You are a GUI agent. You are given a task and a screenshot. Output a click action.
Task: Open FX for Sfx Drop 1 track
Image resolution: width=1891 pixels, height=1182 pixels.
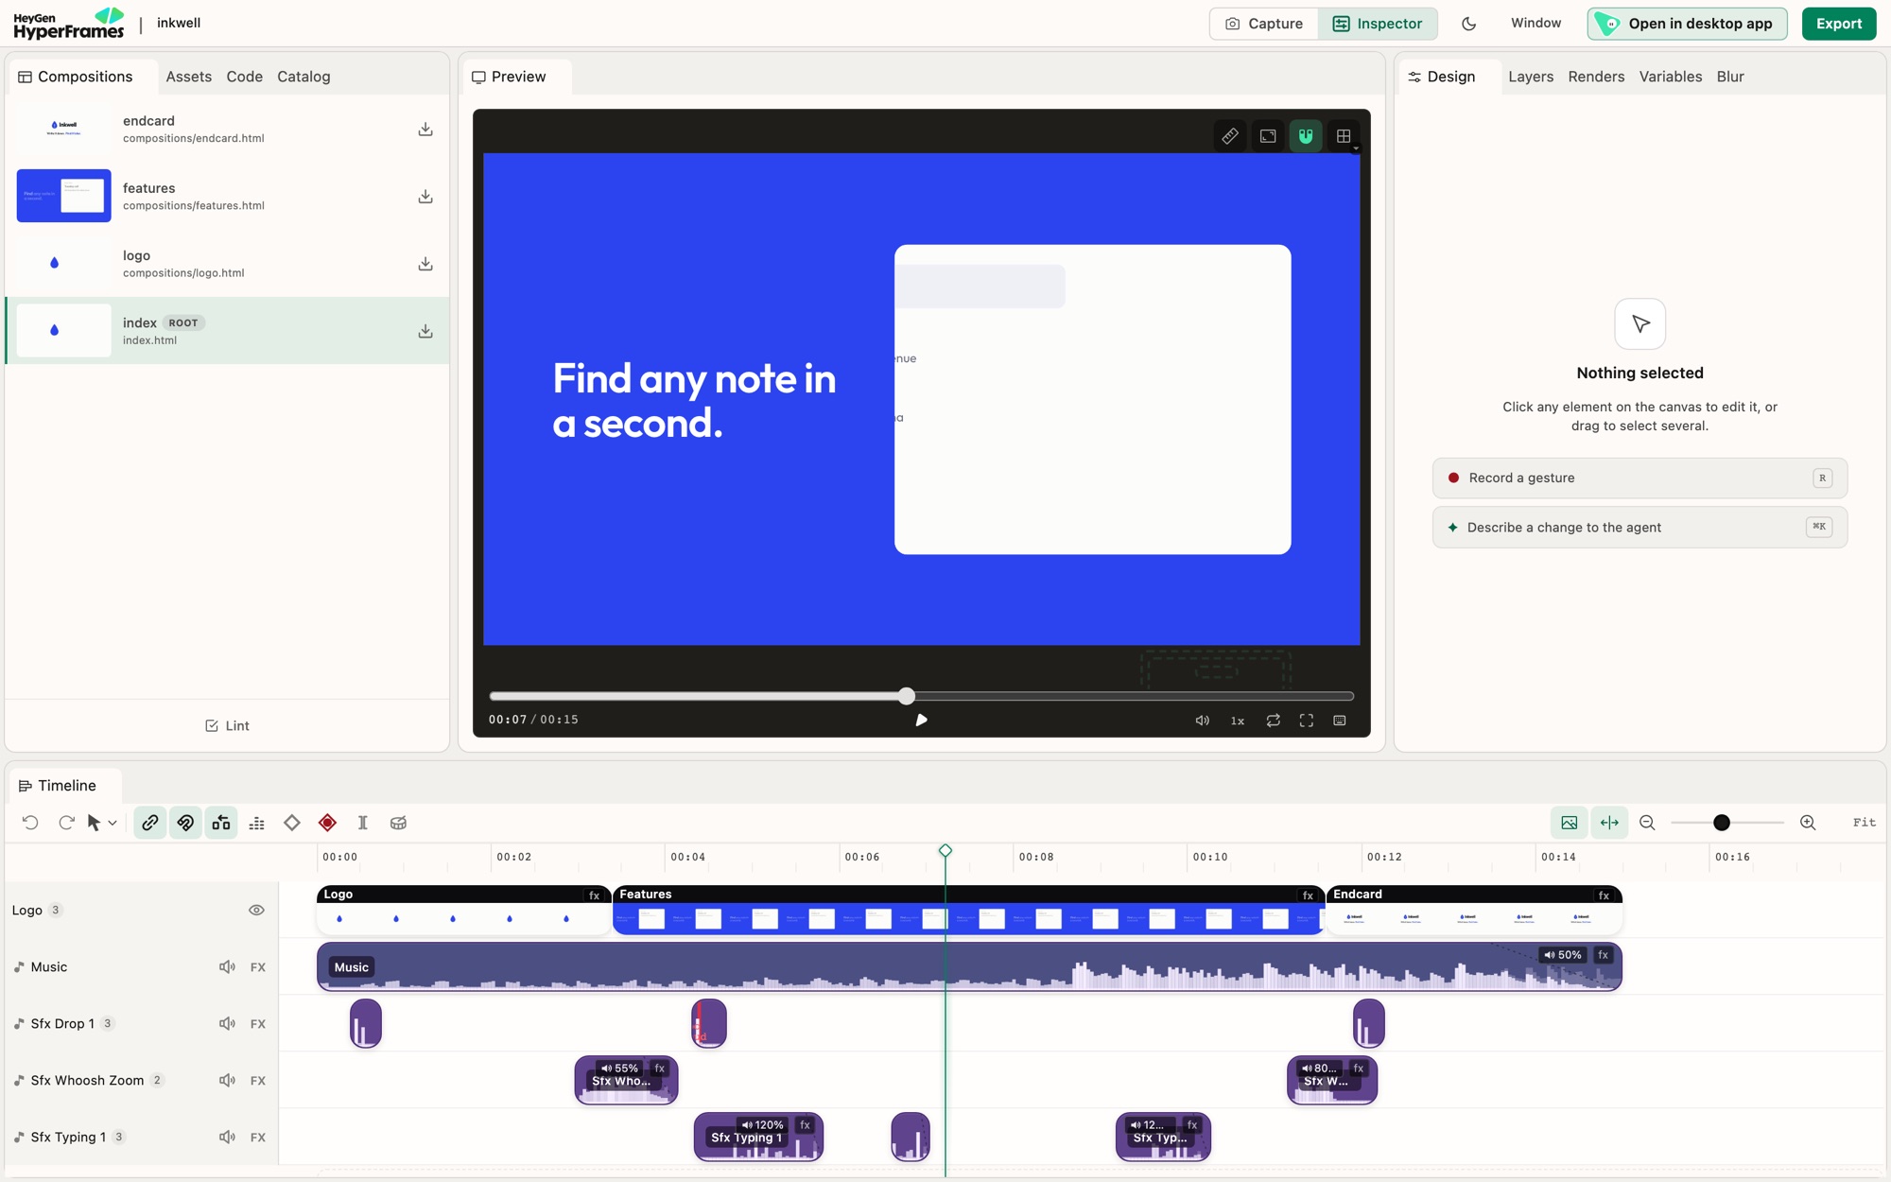(258, 1023)
